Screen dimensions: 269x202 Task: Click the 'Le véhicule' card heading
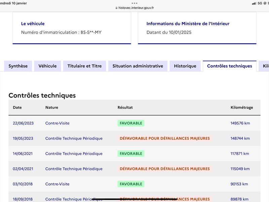(33, 24)
